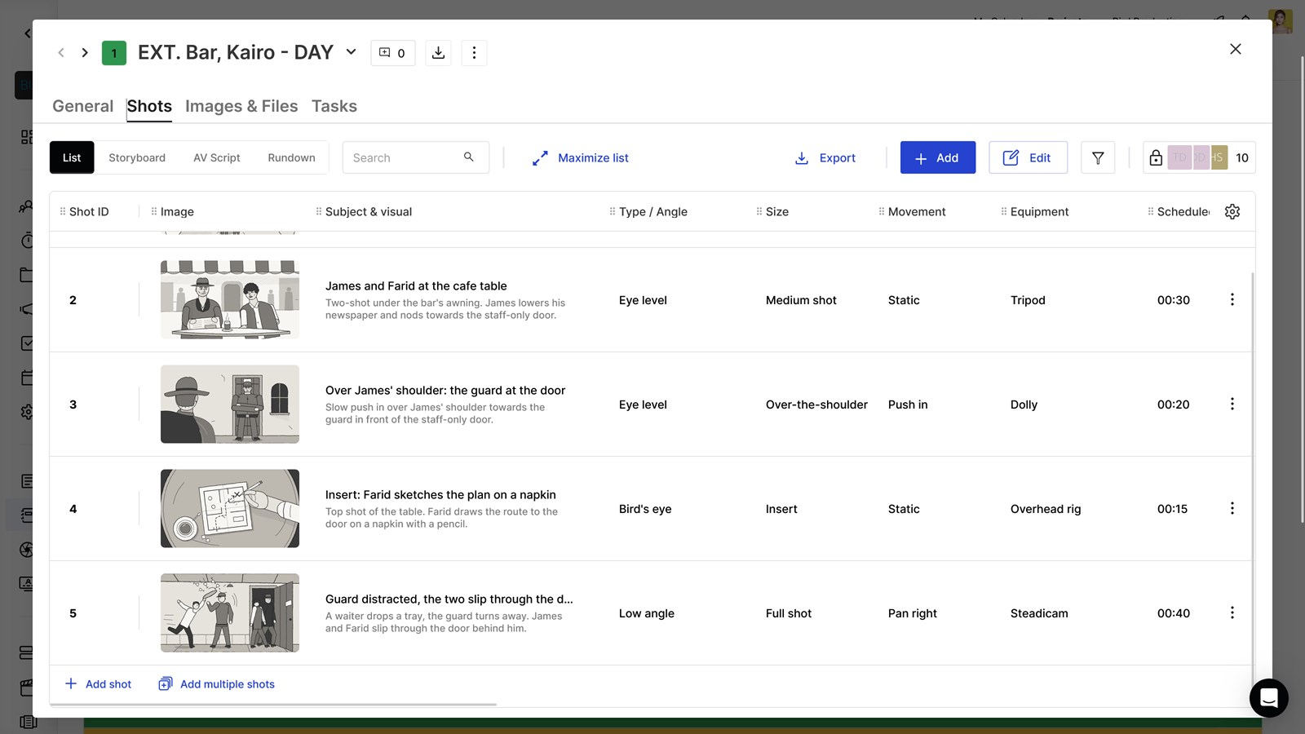This screenshot has width=1305, height=734.
Task: Click the search magnifier icon
Action: coord(469,157)
